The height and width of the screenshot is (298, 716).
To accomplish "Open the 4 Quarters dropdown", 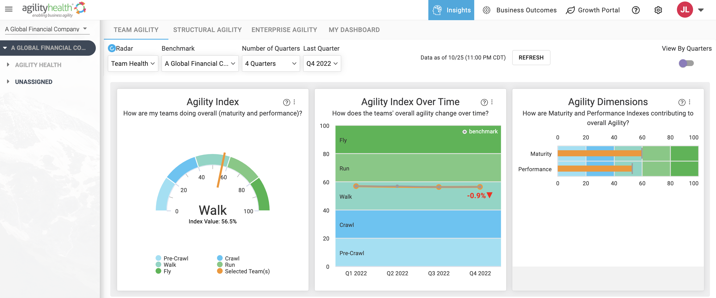I will click(x=271, y=63).
